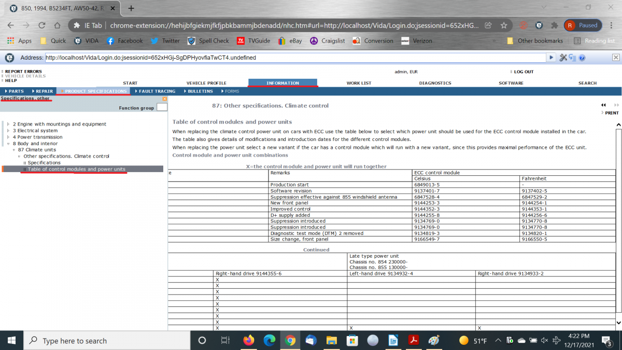Click the IE Tab extension icon in toolbar

pos(539,25)
